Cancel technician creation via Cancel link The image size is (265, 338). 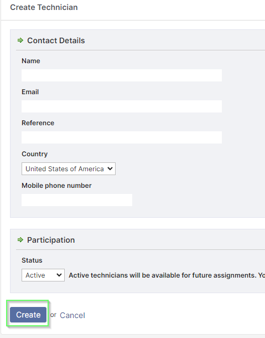[72, 315]
